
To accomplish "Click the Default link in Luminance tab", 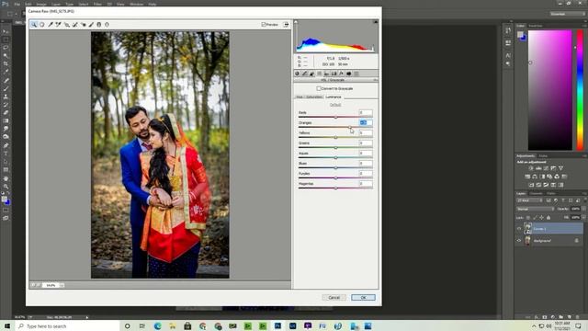I will [x=335, y=105].
